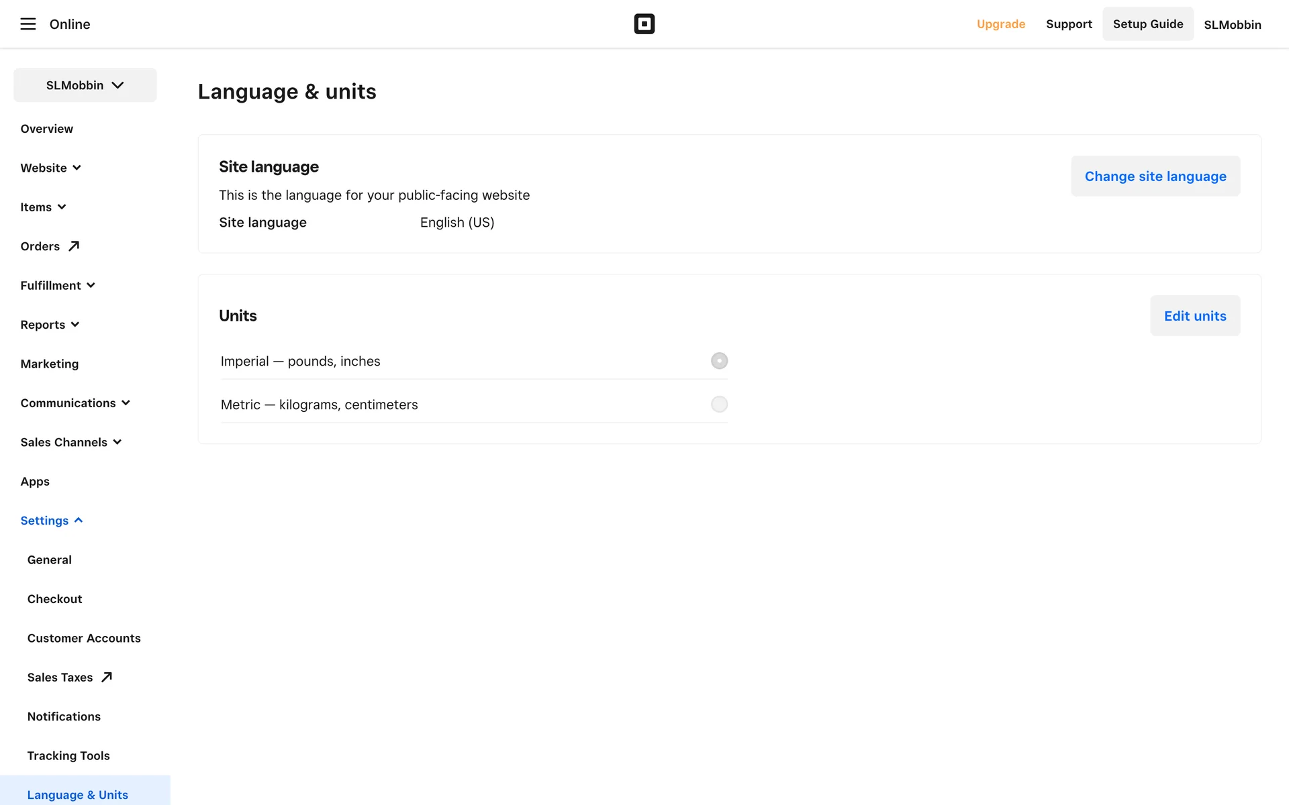This screenshot has height=805, width=1289.
Task: Open the hamburger navigation menu
Action: point(28,24)
